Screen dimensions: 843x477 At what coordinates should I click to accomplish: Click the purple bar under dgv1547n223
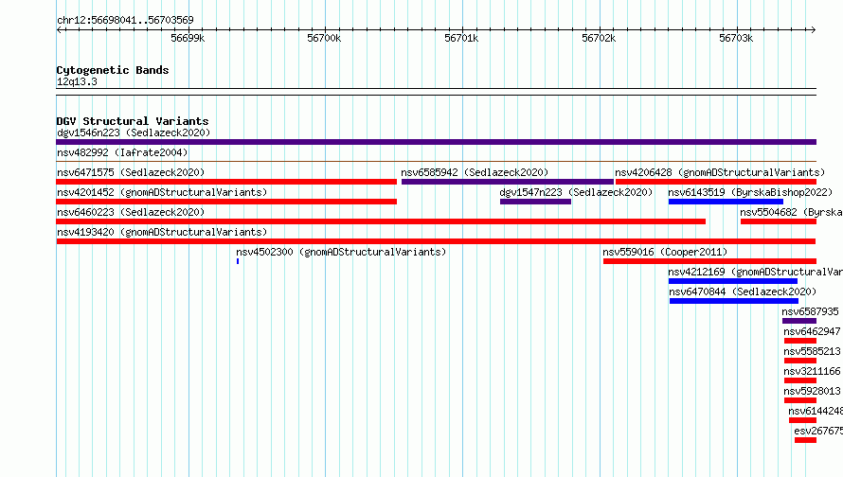click(535, 202)
